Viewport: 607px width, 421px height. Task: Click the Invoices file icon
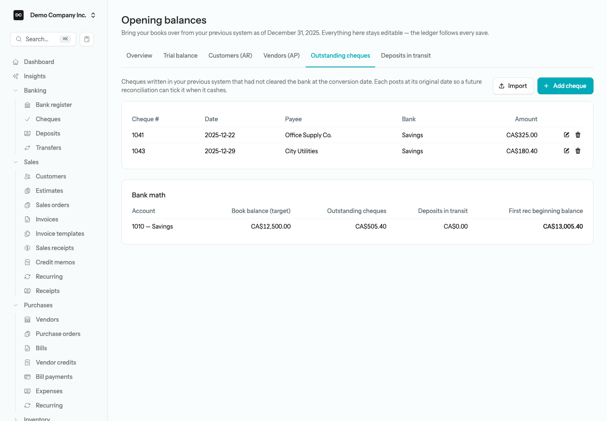pyautogui.click(x=27, y=219)
